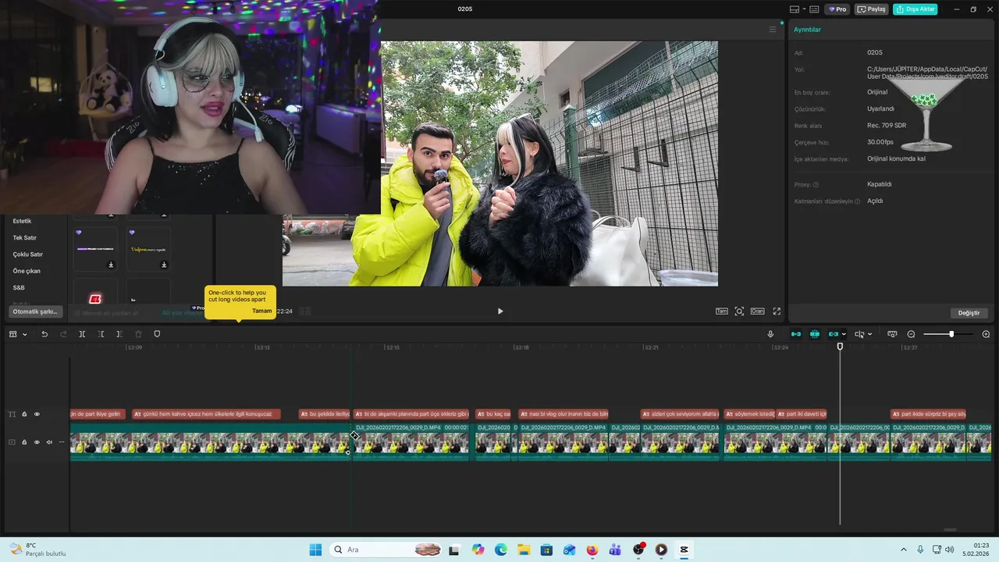This screenshot has width=999, height=562.
Task: Open the player panel hamburger menu
Action: 773,30
